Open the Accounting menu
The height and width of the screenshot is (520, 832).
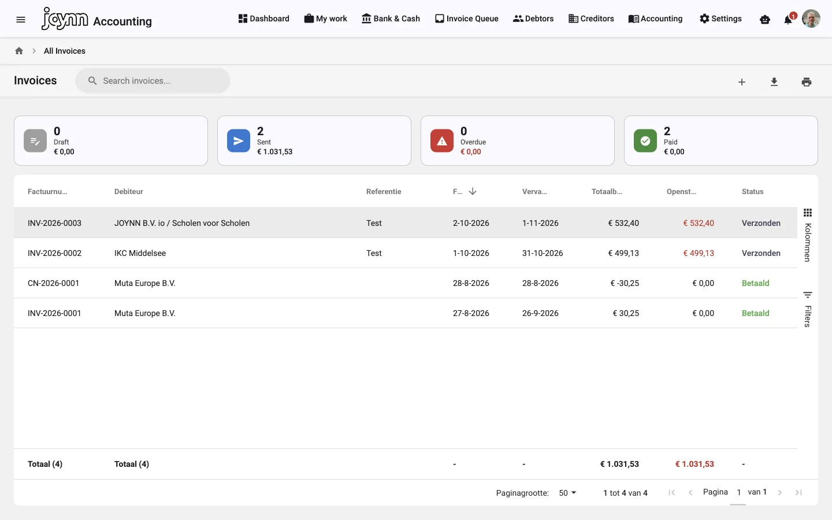pyautogui.click(x=655, y=18)
